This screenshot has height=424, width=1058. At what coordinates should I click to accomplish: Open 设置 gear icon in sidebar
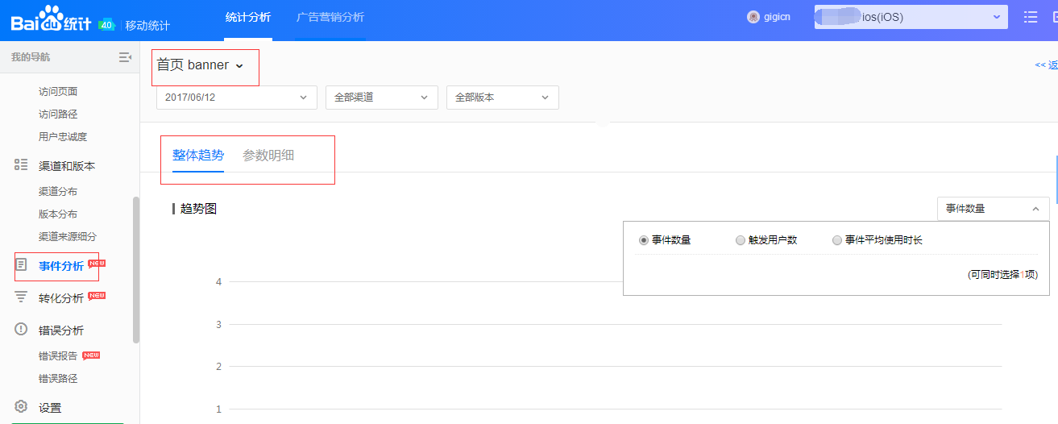(x=22, y=407)
